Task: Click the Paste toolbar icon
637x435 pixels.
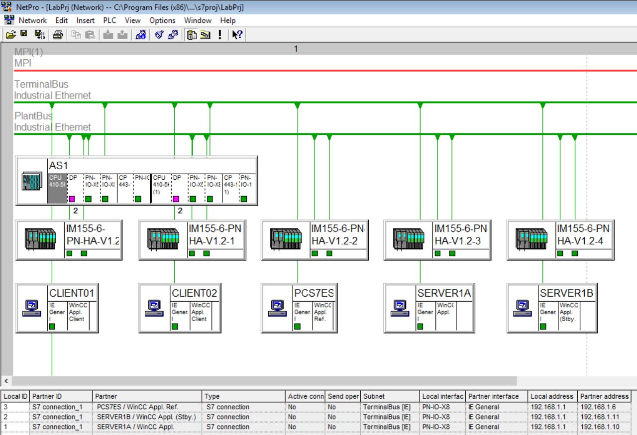Action: 90,35
